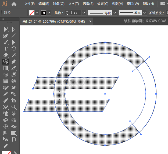Select the Eraser tool
Screen dimensions: 168x154
click(5, 55)
